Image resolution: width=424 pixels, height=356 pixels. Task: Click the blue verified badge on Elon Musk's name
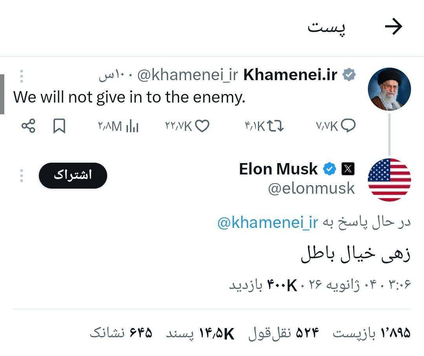coord(329,169)
